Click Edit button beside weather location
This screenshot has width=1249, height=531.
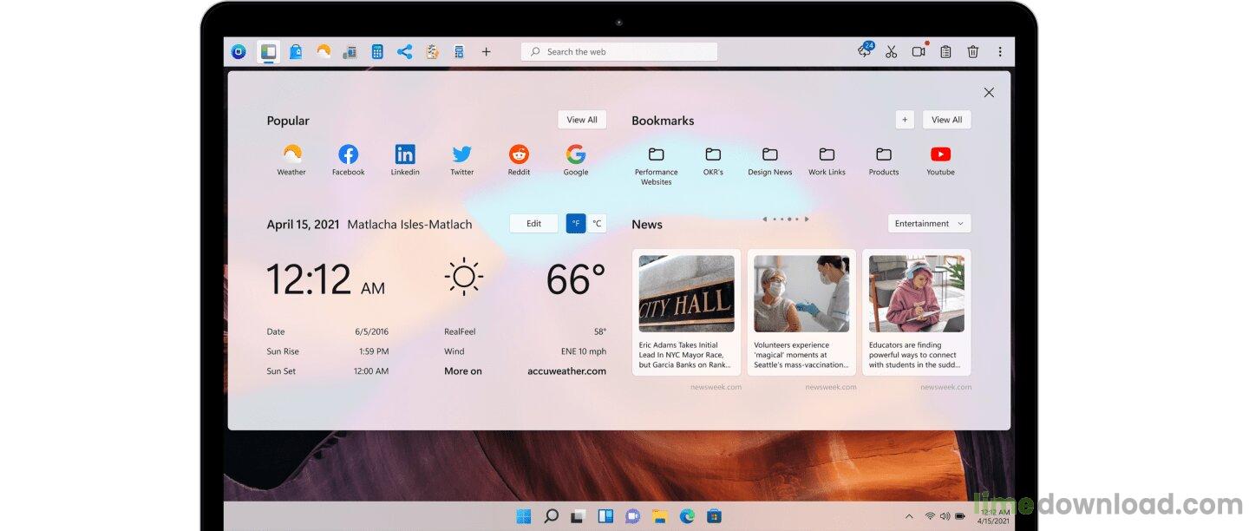pos(533,224)
